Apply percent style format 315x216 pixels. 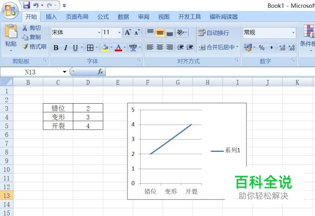point(262,48)
